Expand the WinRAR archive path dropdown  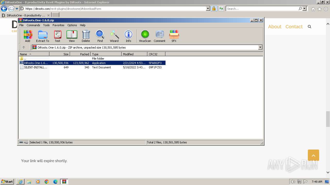coord(260,47)
